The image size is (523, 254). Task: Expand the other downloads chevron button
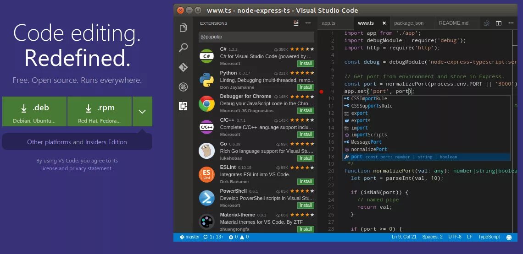tap(142, 112)
